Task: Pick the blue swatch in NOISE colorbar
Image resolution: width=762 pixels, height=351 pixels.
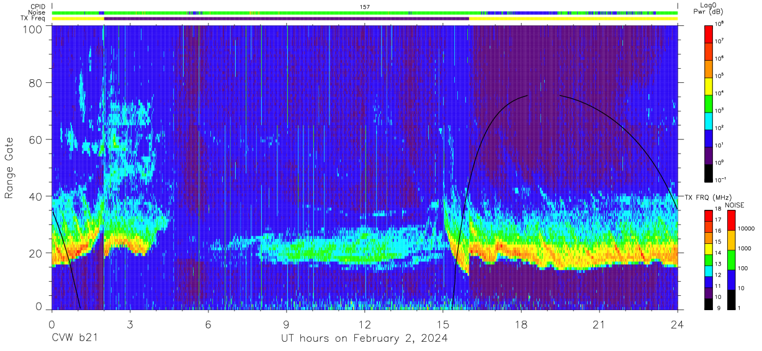Action: 730,279
